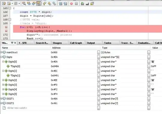The image size is (162, 114).
Task: Click the Next Bookmark down-arrow icon
Action: point(49,4)
